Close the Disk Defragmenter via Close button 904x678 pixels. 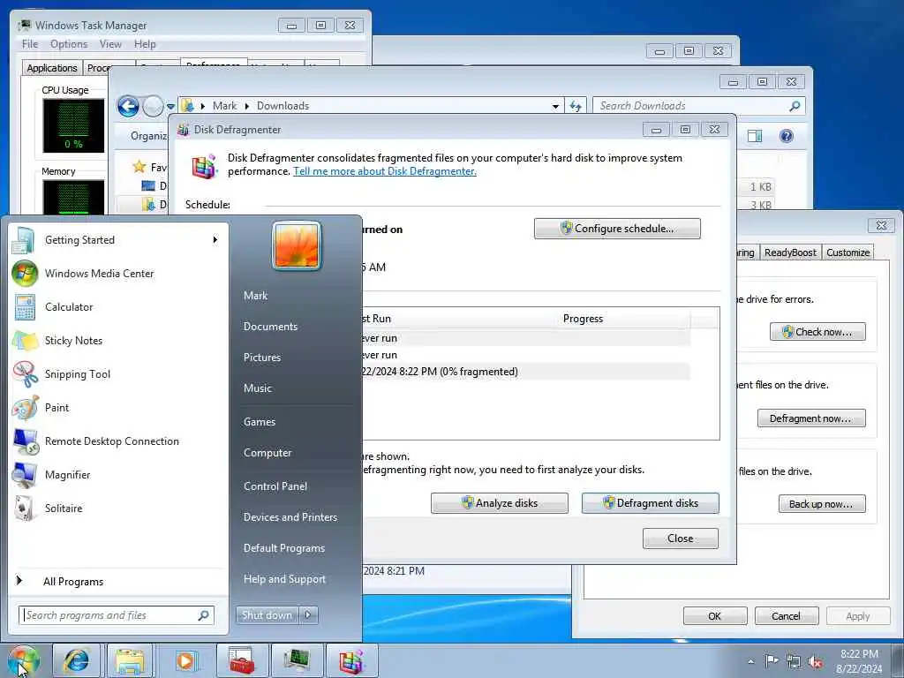[x=681, y=538]
